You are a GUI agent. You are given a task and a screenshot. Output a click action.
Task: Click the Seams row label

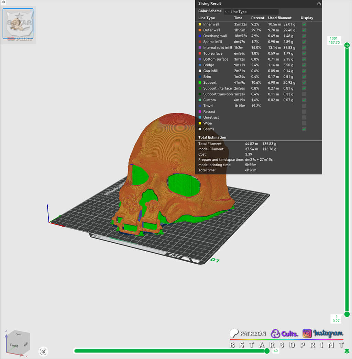pyautogui.click(x=209, y=129)
